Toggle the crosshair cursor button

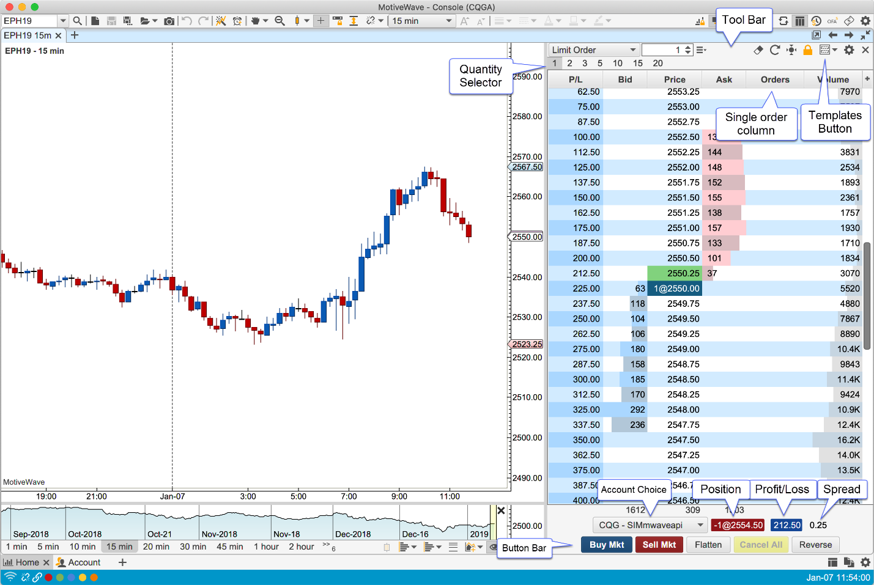coord(320,21)
